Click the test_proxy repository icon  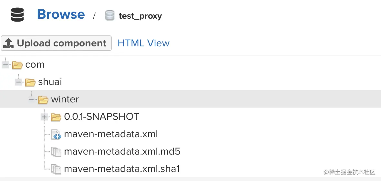(110, 15)
